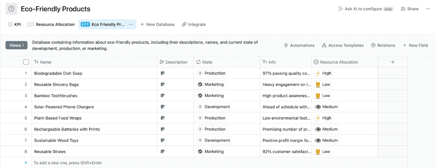Change Marketing state of Bamboo Toothbrushes

[x=211, y=95]
